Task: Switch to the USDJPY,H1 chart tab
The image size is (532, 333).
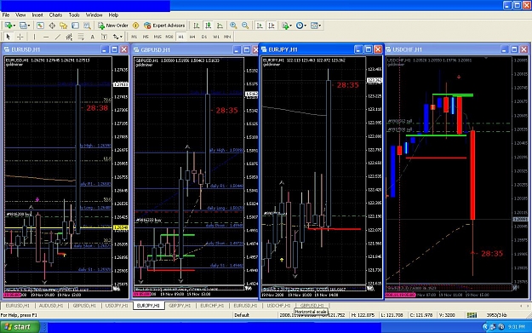Action: tap(117, 306)
